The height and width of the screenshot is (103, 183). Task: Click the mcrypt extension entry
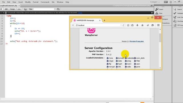tap(111, 67)
